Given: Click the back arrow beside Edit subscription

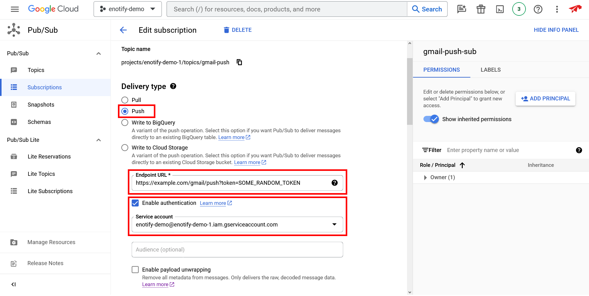Looking at the screenshot, I should [x=123, y=30].
